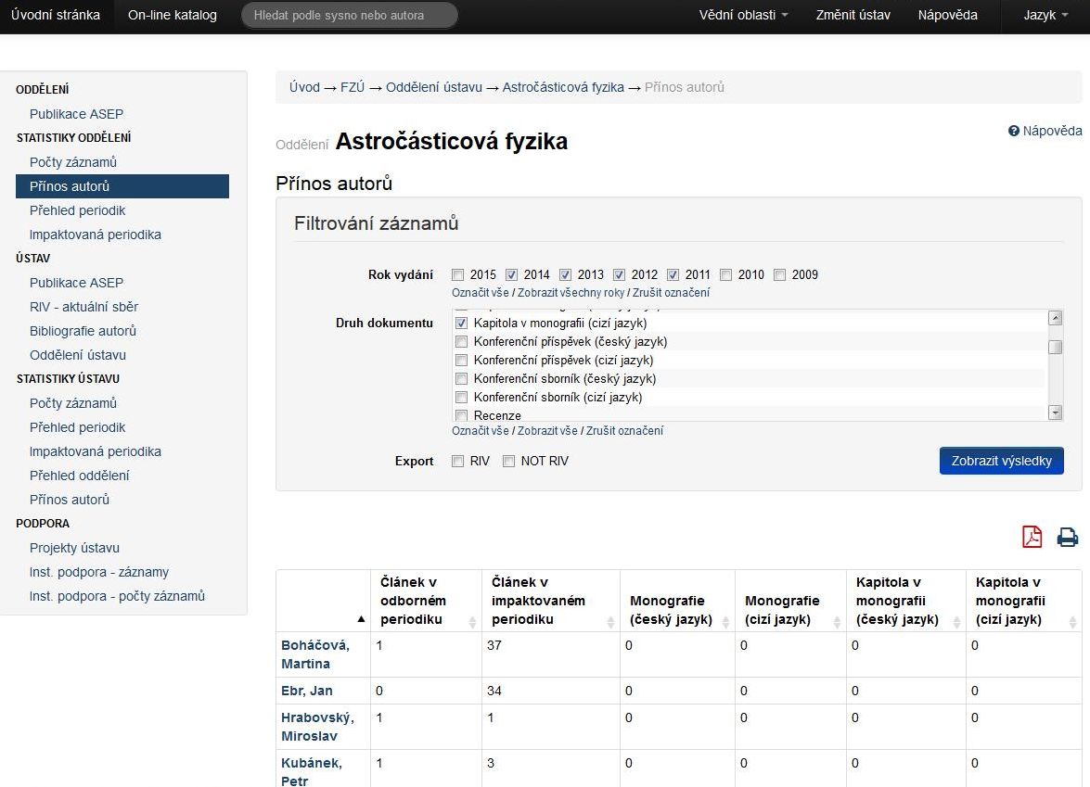This screenshot has height=787, width=1090.
Task: Click Změnit ústav in the top bar
Action: (x=853, y=15)
